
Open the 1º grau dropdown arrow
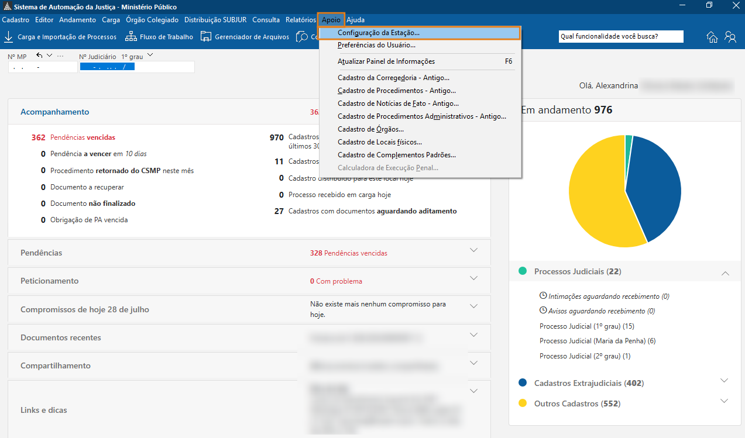click(x=150, y=56)
